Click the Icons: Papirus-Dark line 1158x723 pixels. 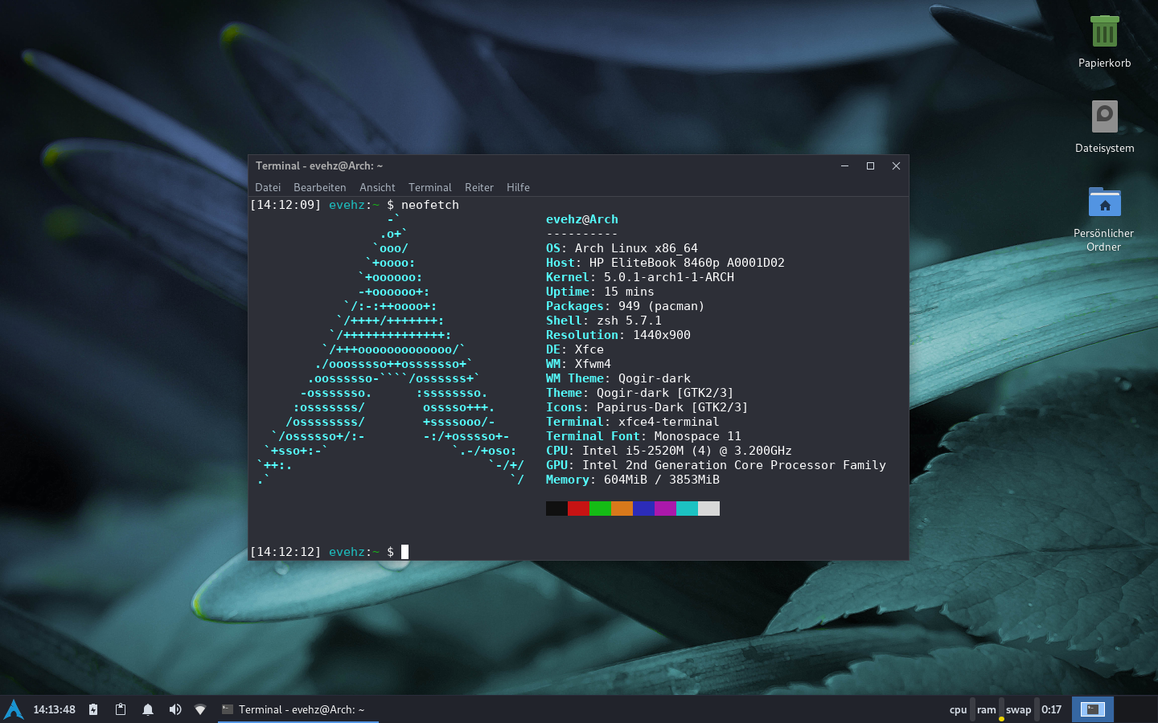click(647, 407)
